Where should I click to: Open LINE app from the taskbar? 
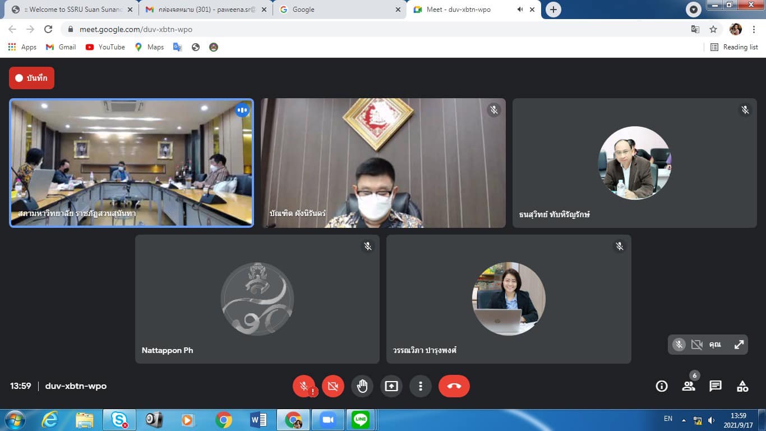[361, 420]
